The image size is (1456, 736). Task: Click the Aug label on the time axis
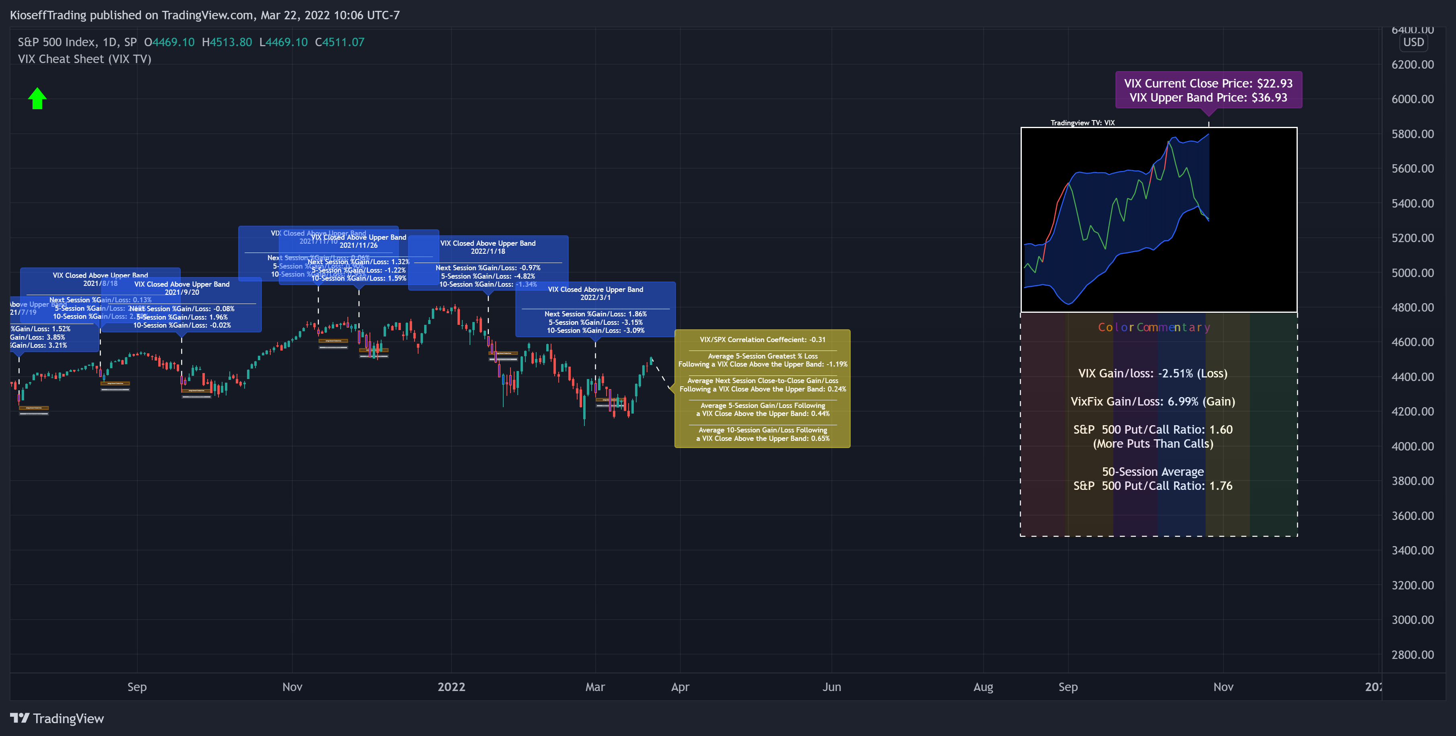[983, 687]
